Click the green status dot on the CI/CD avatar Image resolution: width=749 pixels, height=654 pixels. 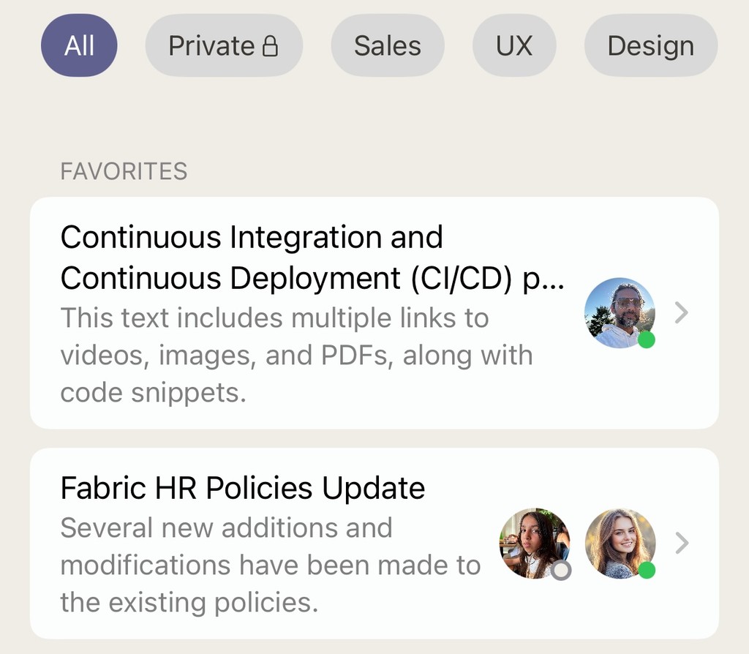tap(646, 340)
